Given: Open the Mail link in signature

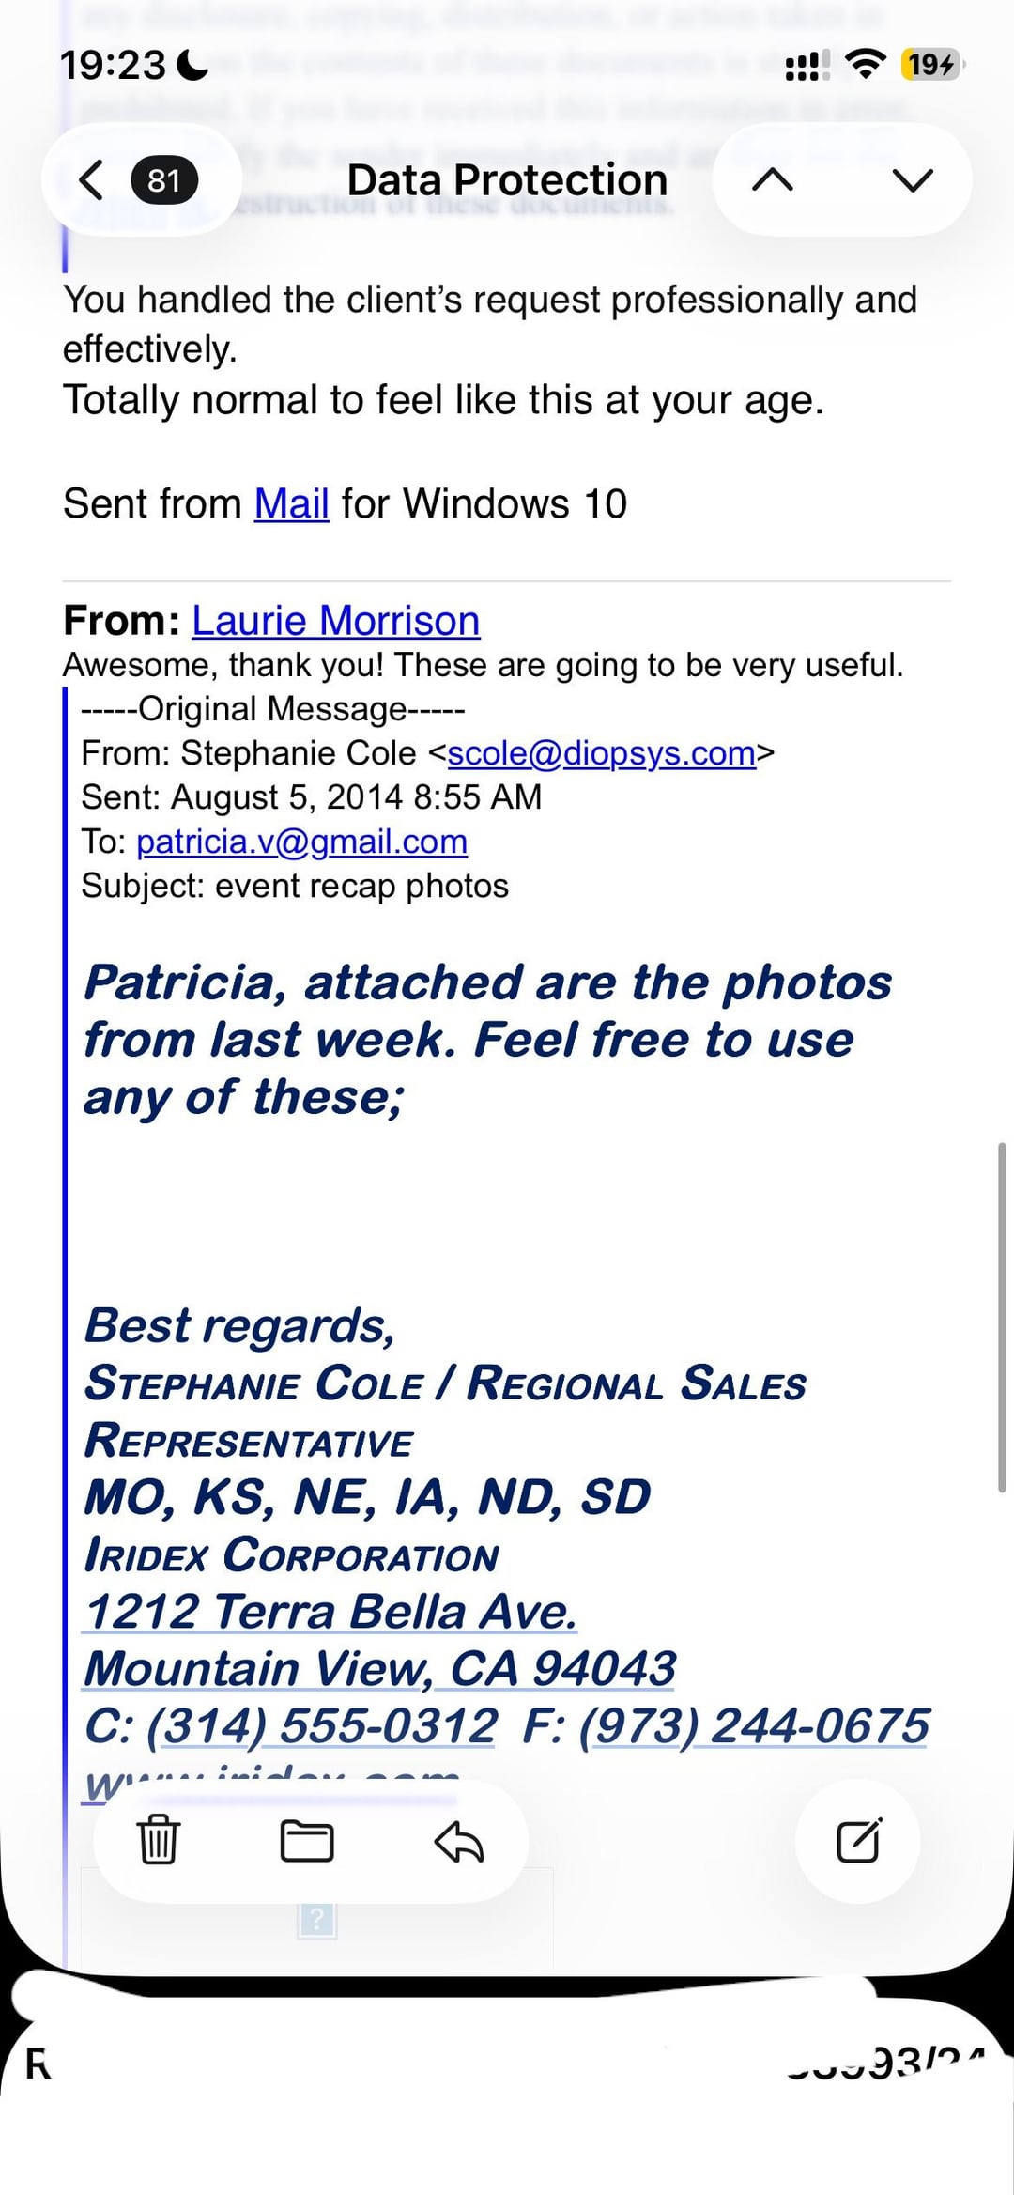Looking at the screenshot, I should (x=291, y=503).
